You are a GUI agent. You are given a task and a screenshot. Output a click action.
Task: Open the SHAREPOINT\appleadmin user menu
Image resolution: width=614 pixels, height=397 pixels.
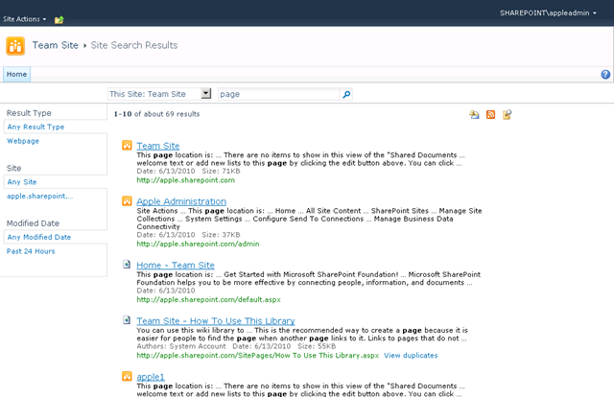[x=548, y=12]
